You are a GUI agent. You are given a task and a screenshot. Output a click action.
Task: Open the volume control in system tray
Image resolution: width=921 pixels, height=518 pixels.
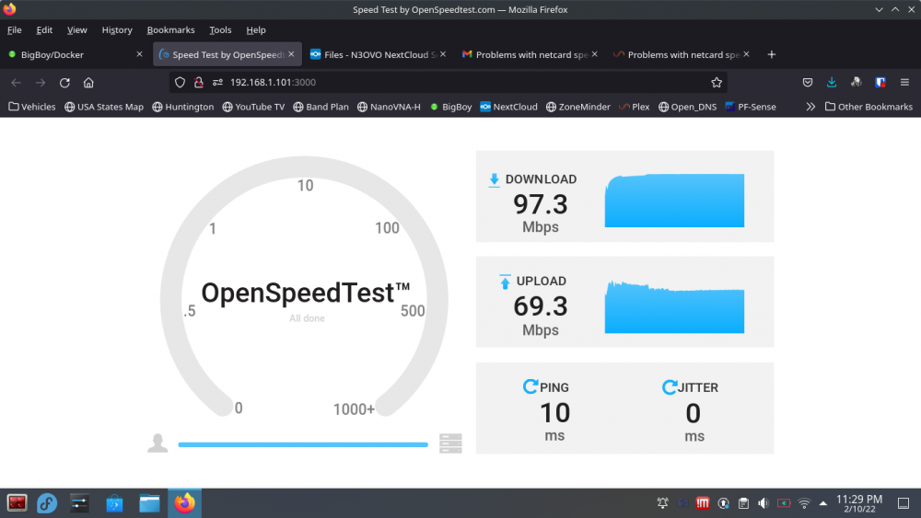click(x=764, y=503)
